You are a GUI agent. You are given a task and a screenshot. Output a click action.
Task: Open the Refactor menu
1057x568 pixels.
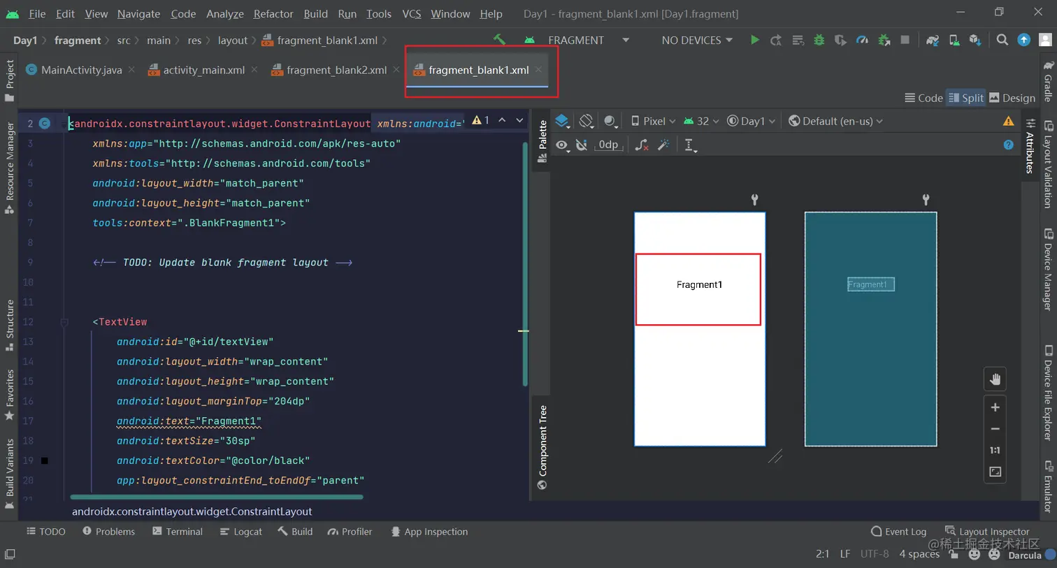pos(273,13)
